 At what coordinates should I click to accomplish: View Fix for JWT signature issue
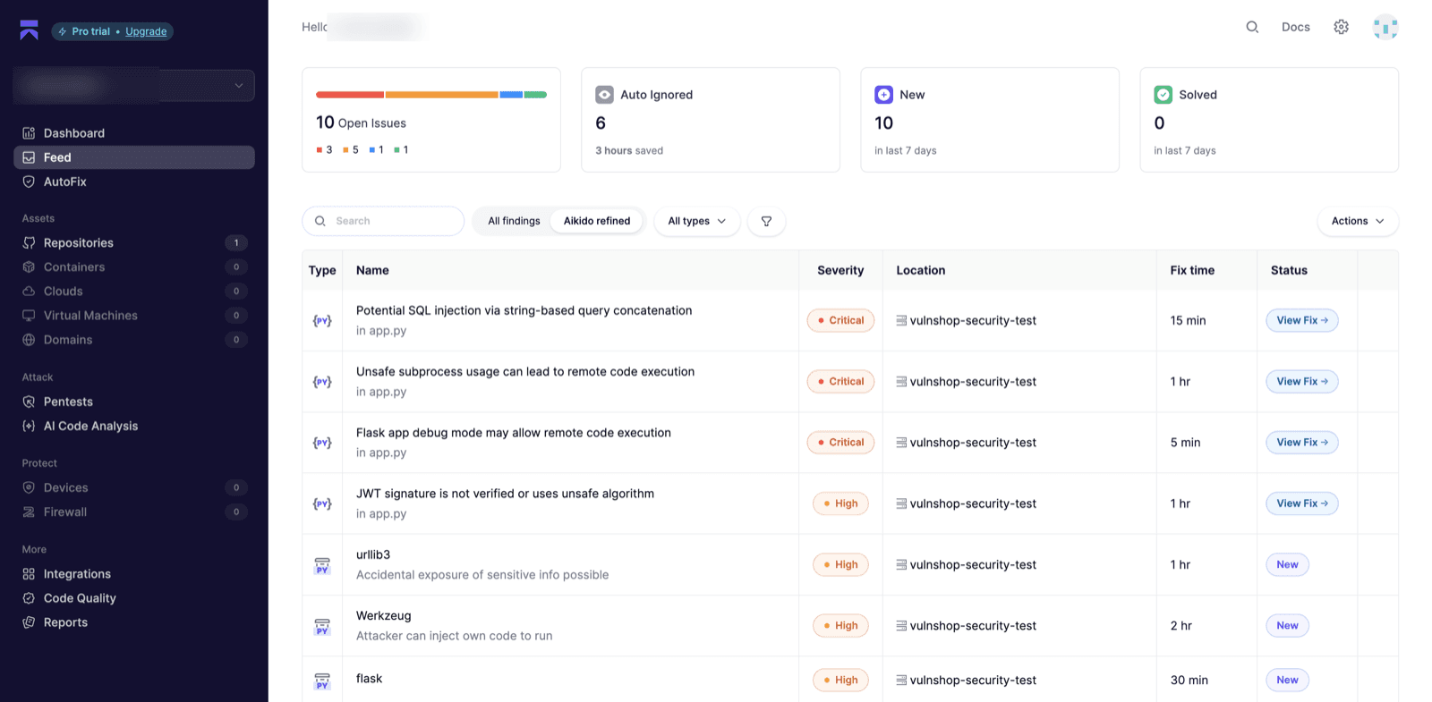click(x=1302, y=503)
